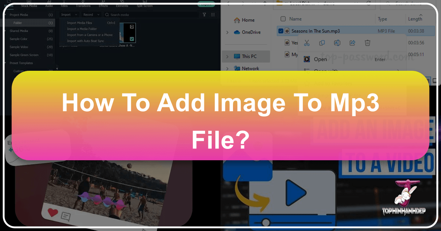Choose Import Media Files from the menu
Viewport: 441px width, 231px height.
(79, 23)
